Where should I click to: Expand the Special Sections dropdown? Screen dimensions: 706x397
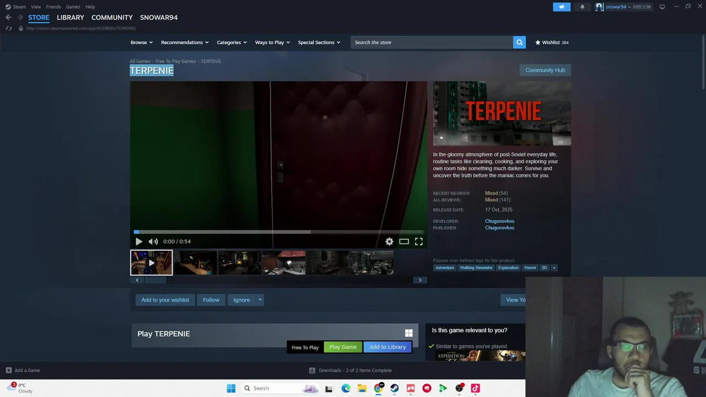pos(319,42)
